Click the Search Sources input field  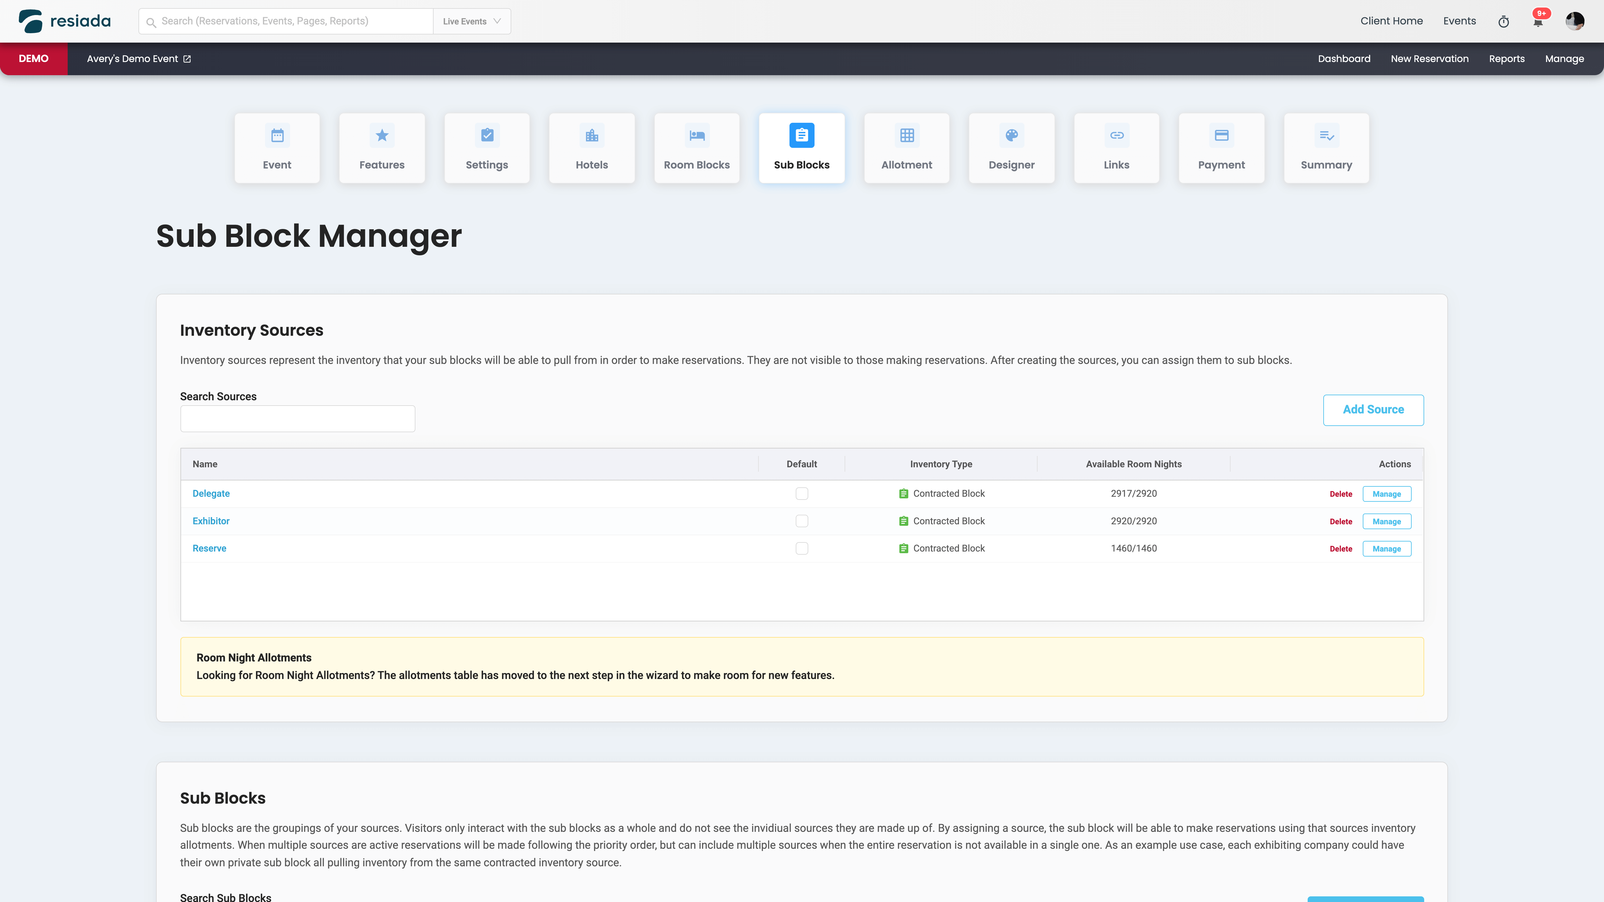pyautogui.click(x=298, y=419)
